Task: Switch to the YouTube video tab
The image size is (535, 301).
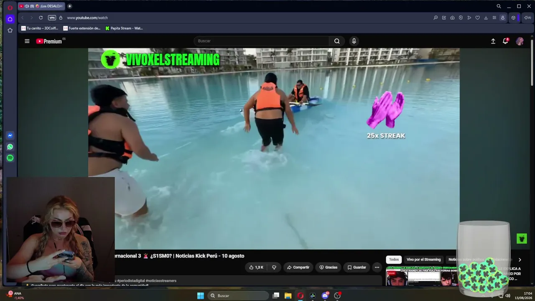Action: click(x=41, y=6)
